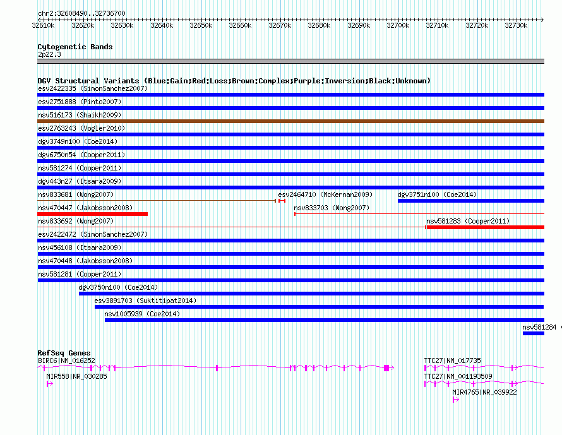Click the brown nsv516173 complex variant bar
Viewport: 562px width, 435px height.
point(290,121)
